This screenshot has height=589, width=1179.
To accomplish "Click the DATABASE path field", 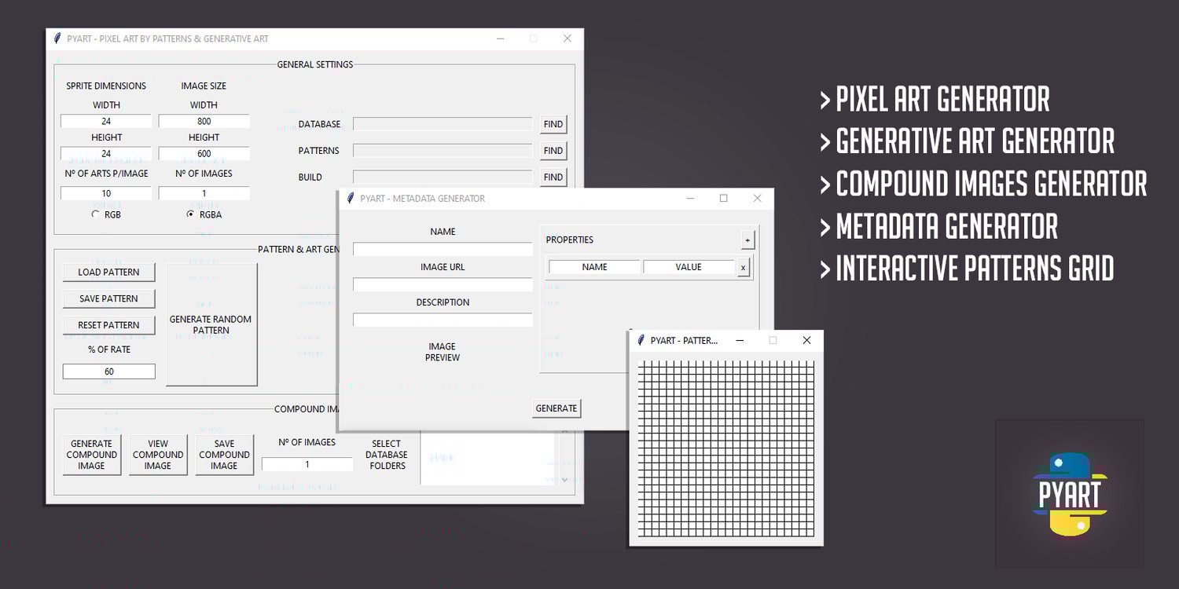I will click(443, 124).
